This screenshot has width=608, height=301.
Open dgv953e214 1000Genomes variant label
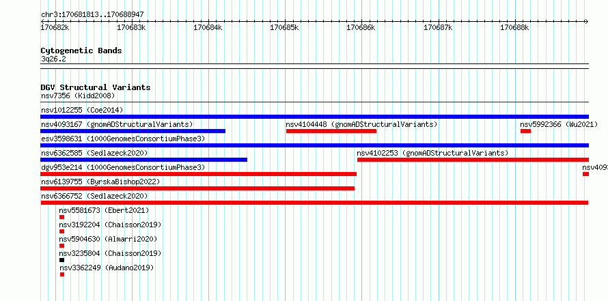[x=123, y=167]
